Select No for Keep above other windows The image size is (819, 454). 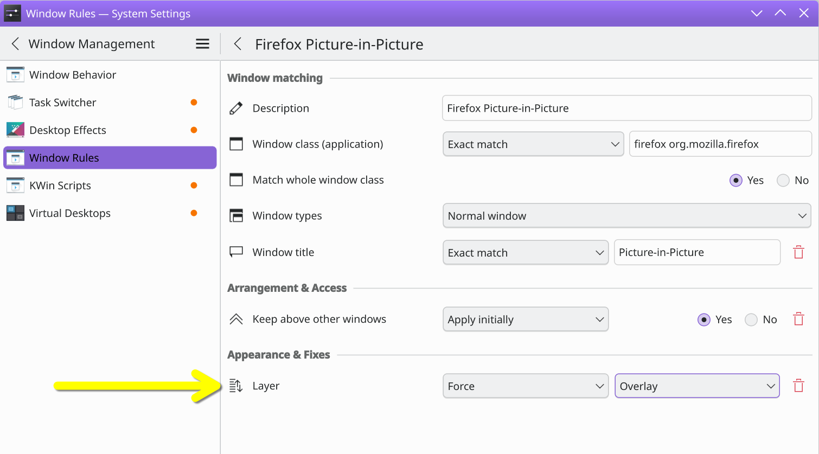click(751, 319)
